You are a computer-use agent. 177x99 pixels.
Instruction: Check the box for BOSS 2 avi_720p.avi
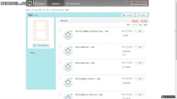[61, 78]
